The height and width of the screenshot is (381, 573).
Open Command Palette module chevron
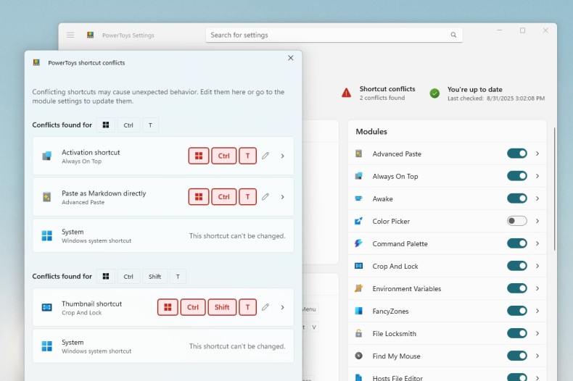pyautogui.click(x=537, y=243)
